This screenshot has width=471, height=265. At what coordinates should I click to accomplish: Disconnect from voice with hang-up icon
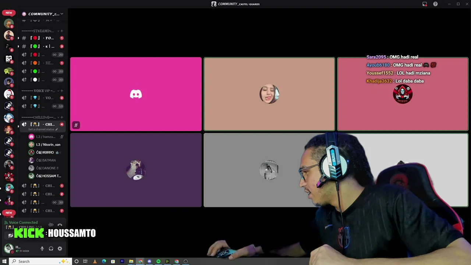[x=60, y=225]
